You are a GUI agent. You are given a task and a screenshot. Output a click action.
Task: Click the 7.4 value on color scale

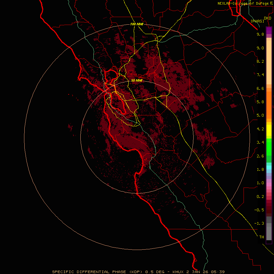click(x=260, y=75)
